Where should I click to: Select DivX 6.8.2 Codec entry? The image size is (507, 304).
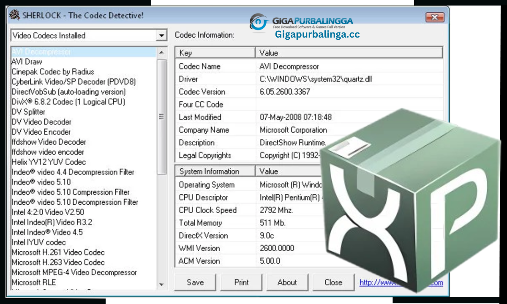point(68,102)
